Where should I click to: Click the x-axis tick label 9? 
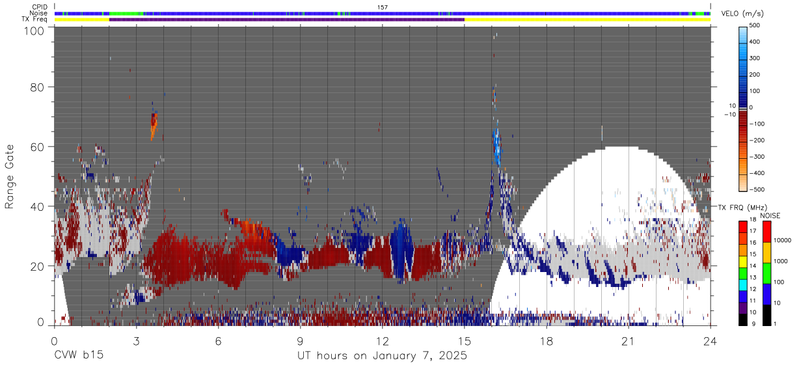300,340
